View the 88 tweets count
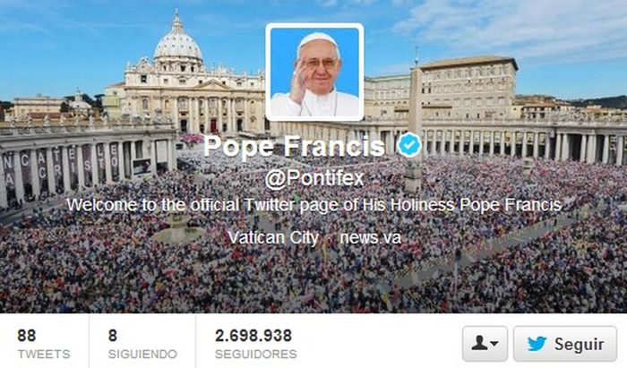This screenshot has height=368, width=627. click(27, 336)
